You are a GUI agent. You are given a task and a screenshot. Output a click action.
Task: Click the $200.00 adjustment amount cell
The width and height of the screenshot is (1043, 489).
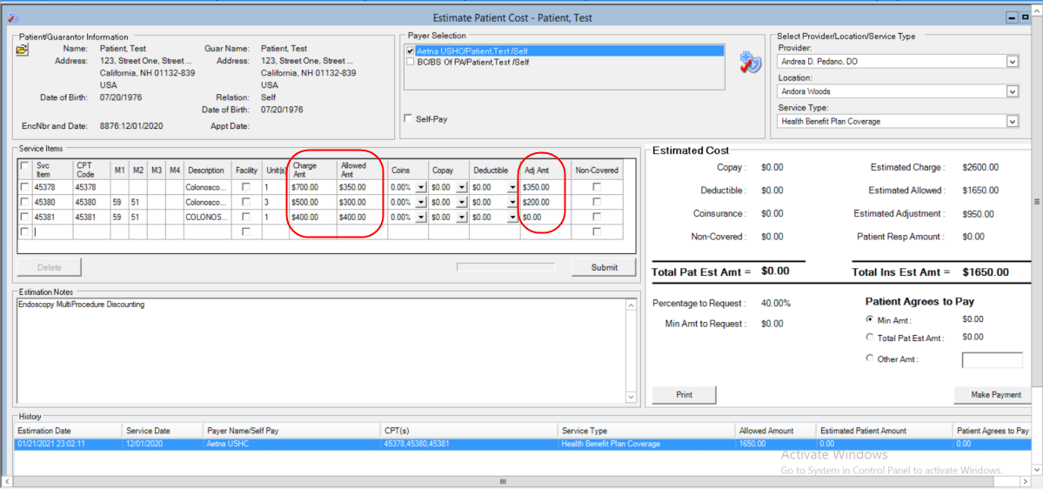pos(545,202)
